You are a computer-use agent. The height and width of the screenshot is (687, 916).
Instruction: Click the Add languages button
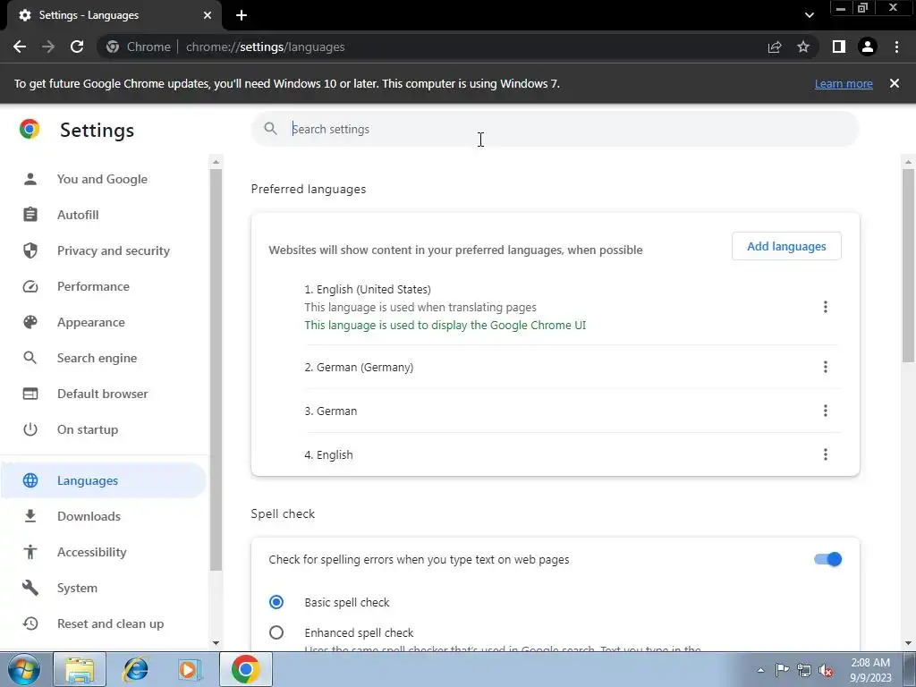click(x=786, y=247)
